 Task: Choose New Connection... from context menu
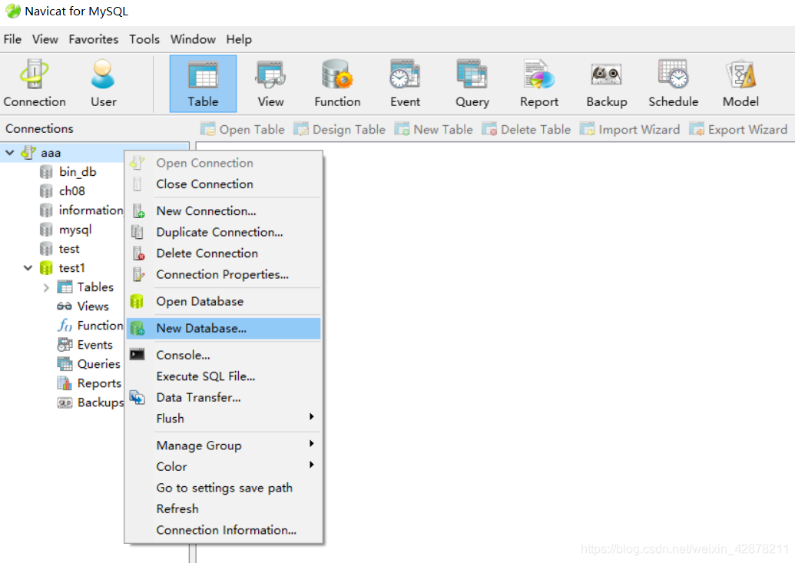point(224,211)
